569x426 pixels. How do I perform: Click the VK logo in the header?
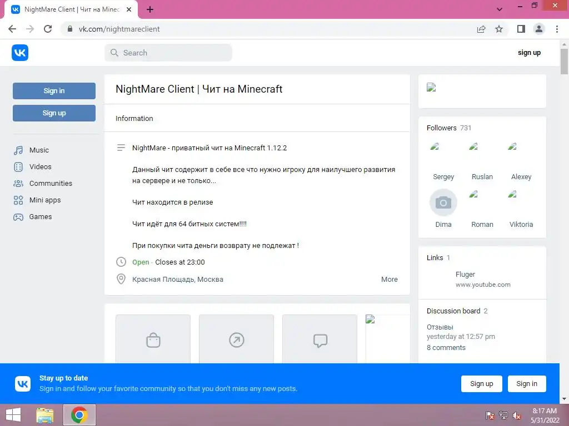point(20,53)
